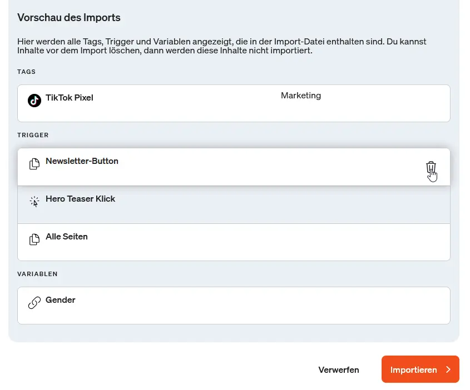Viewport: 470px width, 390px height.
Task: Click the VARIABLEN section label
Action: coord(37,274)
